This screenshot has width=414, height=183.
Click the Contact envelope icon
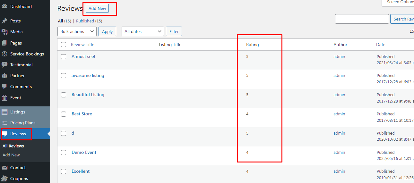point(4,168)
